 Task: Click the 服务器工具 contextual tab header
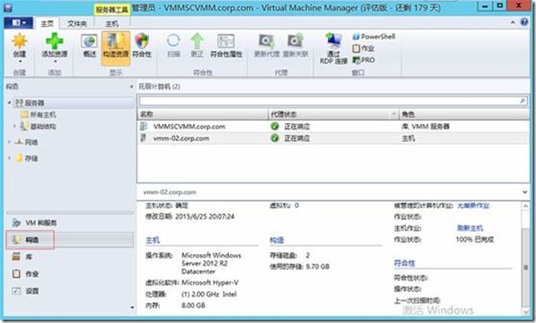[x=112, y=10]
